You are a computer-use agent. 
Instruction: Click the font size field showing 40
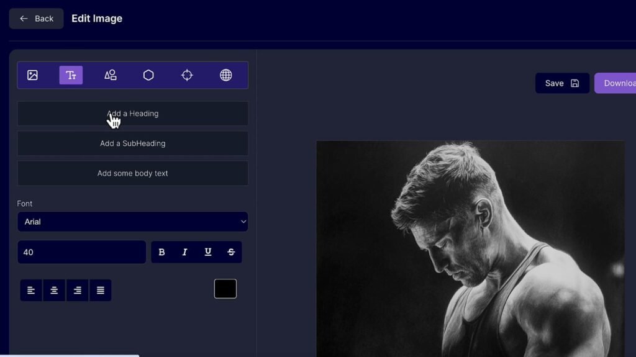click(x=81, y=252)
